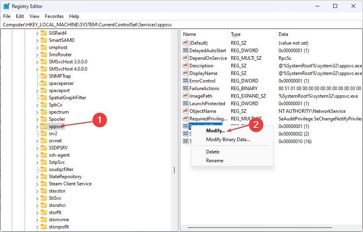Click the smphost folder icon
This screenshot has height=232, width=363.
[x=43, y=47]
